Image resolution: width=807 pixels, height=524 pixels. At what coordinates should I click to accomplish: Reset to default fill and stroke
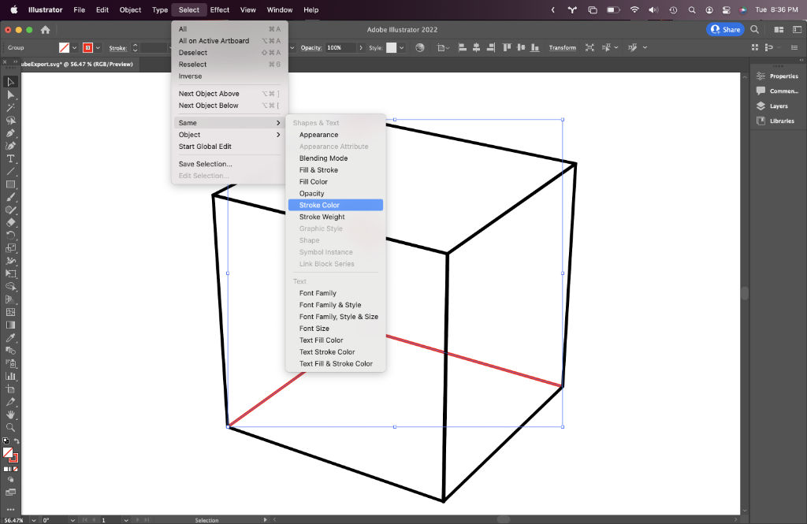[6, 441]
